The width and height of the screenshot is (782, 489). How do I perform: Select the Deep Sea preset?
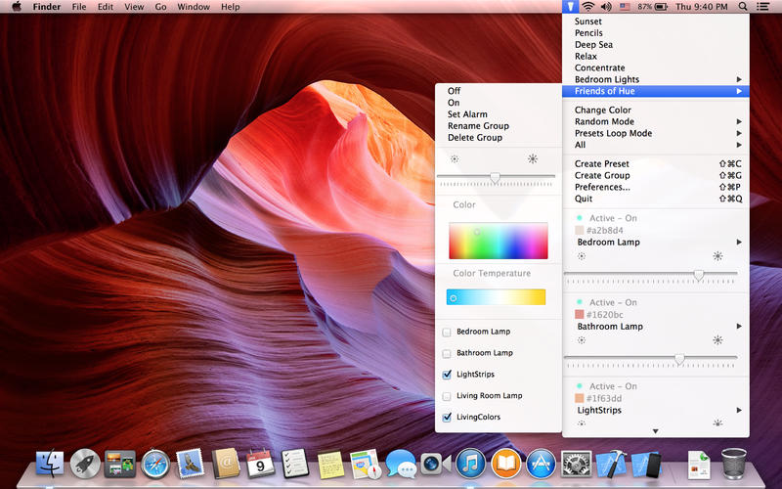click(655, 44)
